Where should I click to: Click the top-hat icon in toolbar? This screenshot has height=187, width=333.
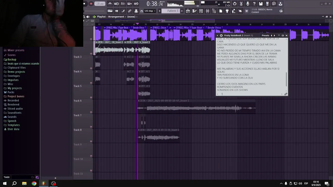136,11
